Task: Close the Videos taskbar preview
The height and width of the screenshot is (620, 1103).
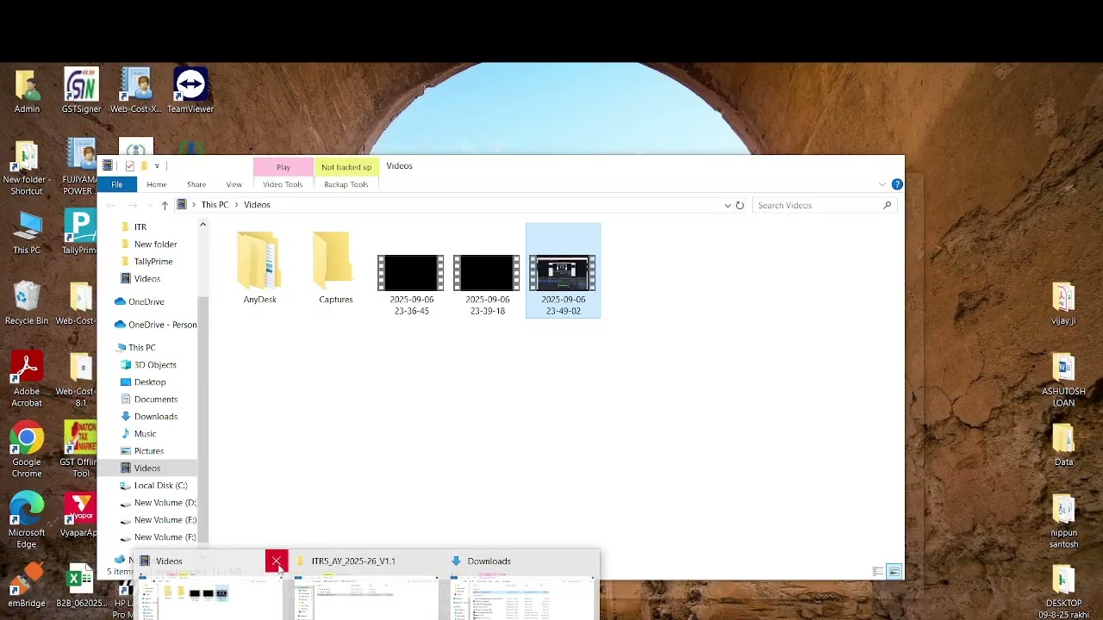Action: pos(277,561)
